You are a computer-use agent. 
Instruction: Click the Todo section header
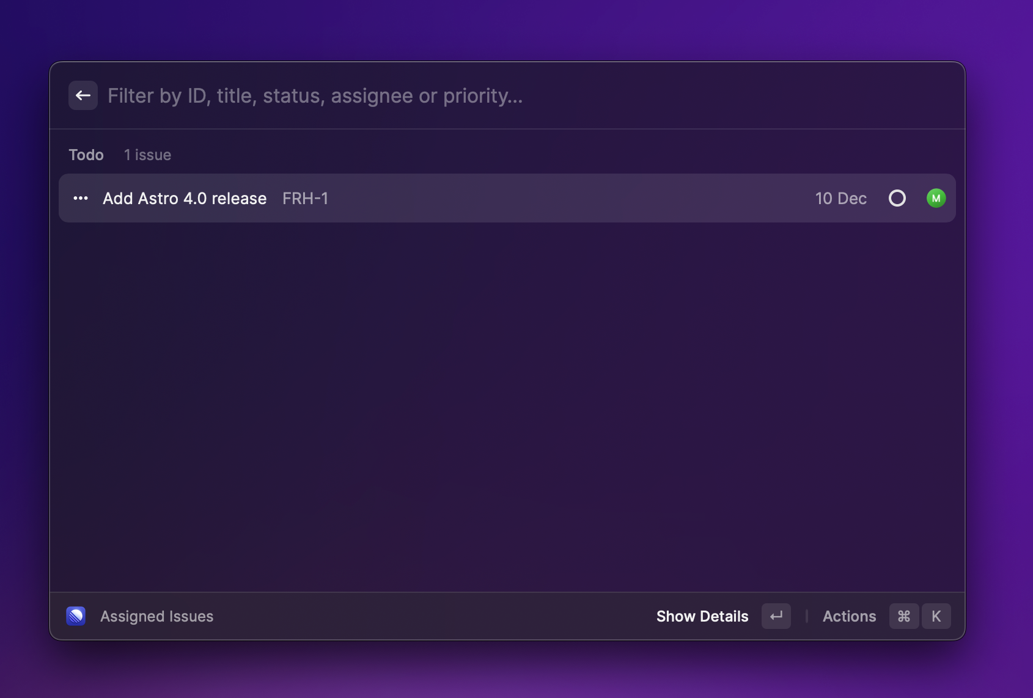(86, 155)
